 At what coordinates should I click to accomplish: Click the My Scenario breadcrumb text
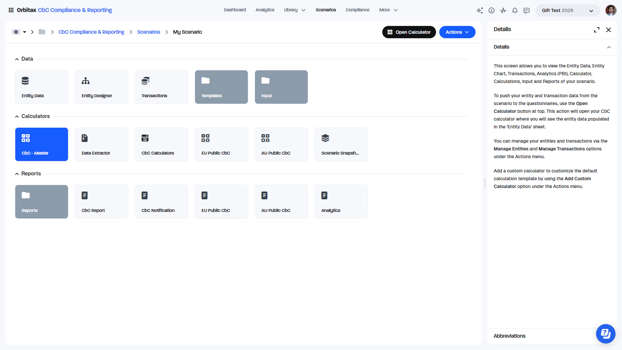click(187, 32)
